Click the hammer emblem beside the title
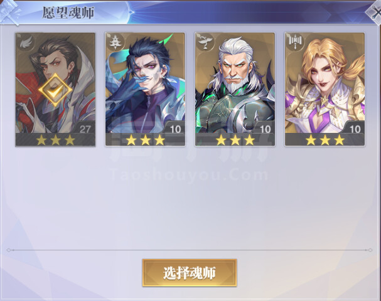Viewport: 381px width, 301px height. (x=9, y=12)
